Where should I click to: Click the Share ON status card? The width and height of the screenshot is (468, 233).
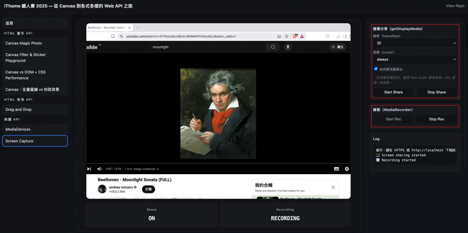click(x=152, y=215)
